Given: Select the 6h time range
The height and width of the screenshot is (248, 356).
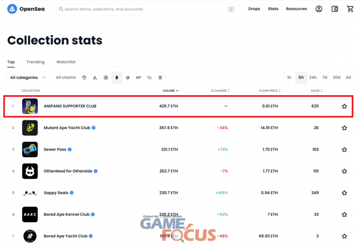Looking at the screenshot, I should pyautogui.click(x=301, y=77).
